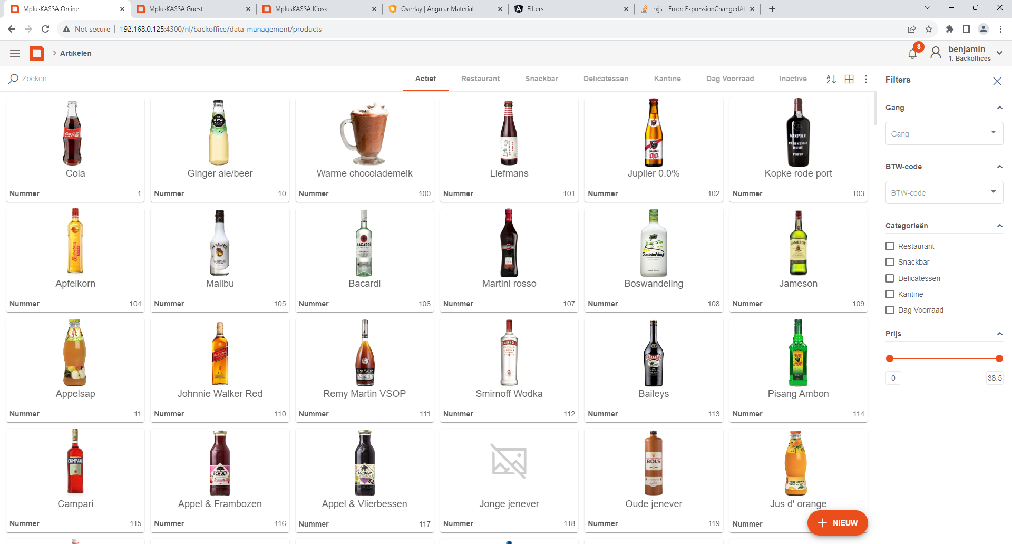Click the maximum price slider handle
This screenshot has width=1012, height=544.
[x=999, y=358]
